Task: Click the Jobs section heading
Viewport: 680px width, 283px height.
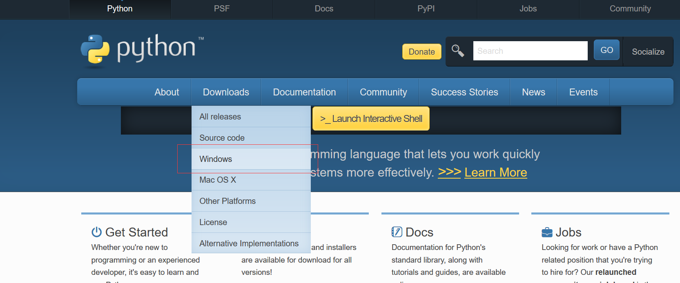Action: [569, 232]
